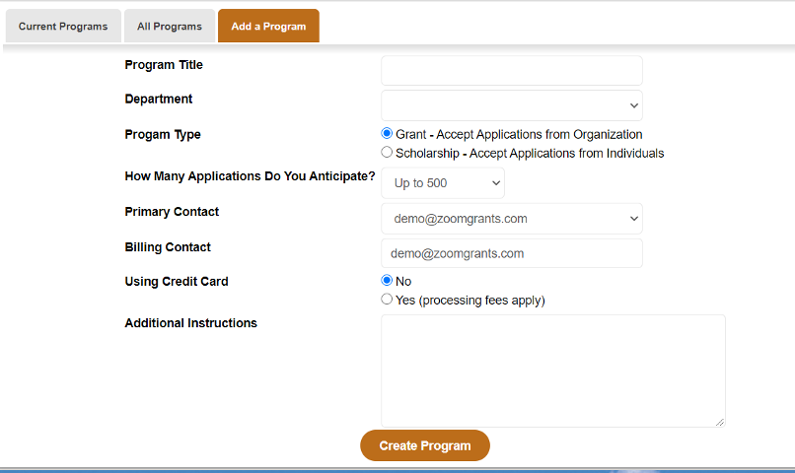Click the Billing Contact email field
Viewport: 795px width, 473px height.
[512, 253]
